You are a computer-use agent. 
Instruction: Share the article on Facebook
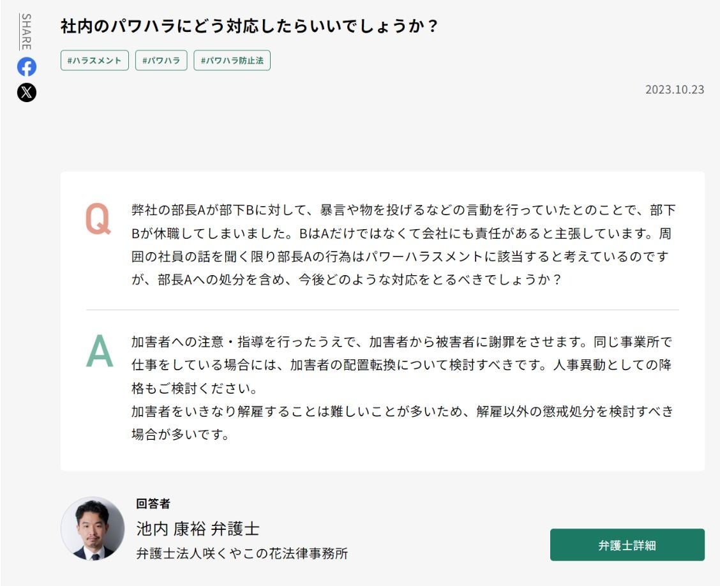click(27, 67)
